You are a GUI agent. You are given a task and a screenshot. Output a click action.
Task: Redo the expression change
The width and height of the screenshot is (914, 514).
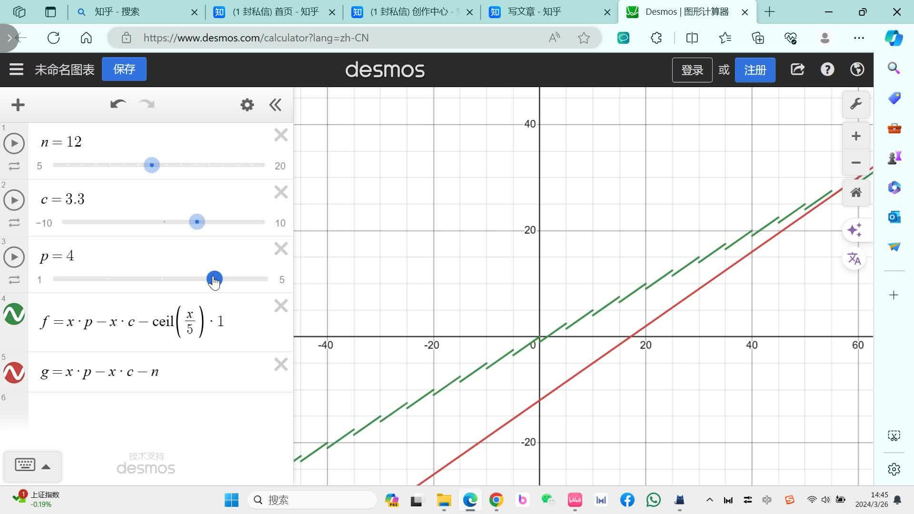[x=147, y=104]
